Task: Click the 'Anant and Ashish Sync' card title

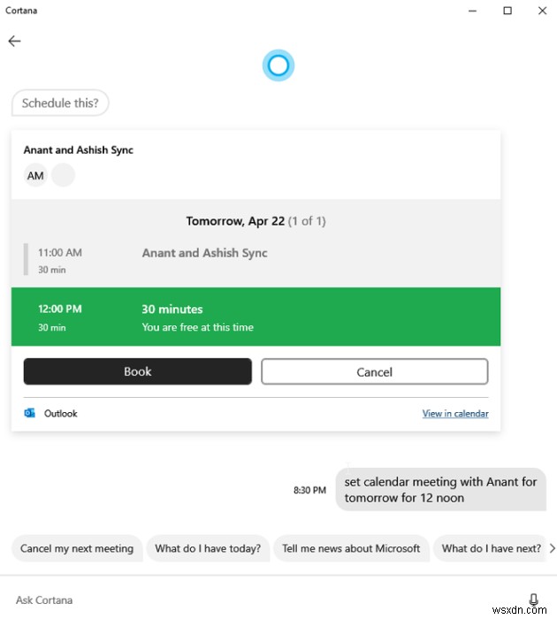Action: pyautogui.click(x=78, y=150)
